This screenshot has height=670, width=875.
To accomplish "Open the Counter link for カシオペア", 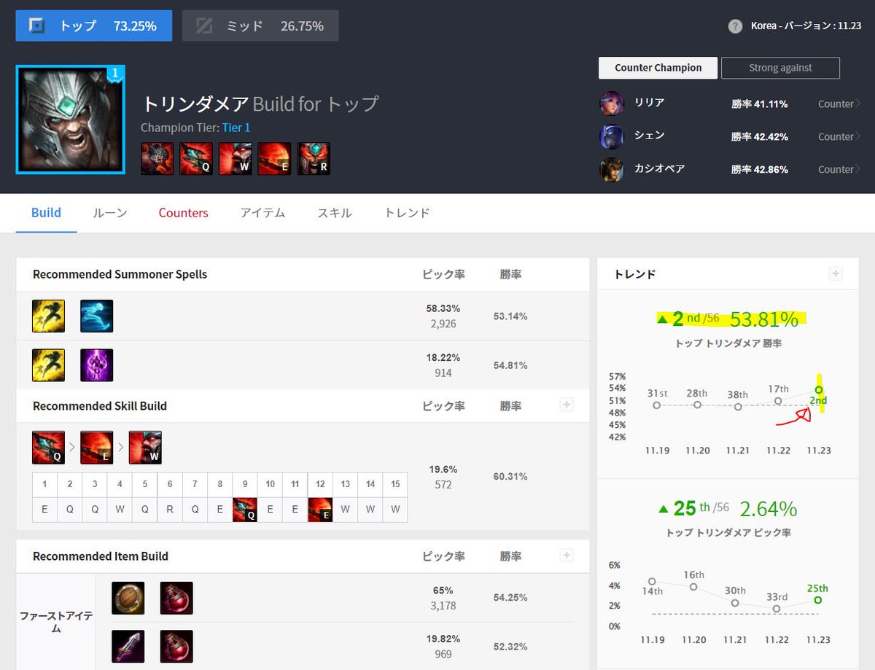I will [839, 169].
